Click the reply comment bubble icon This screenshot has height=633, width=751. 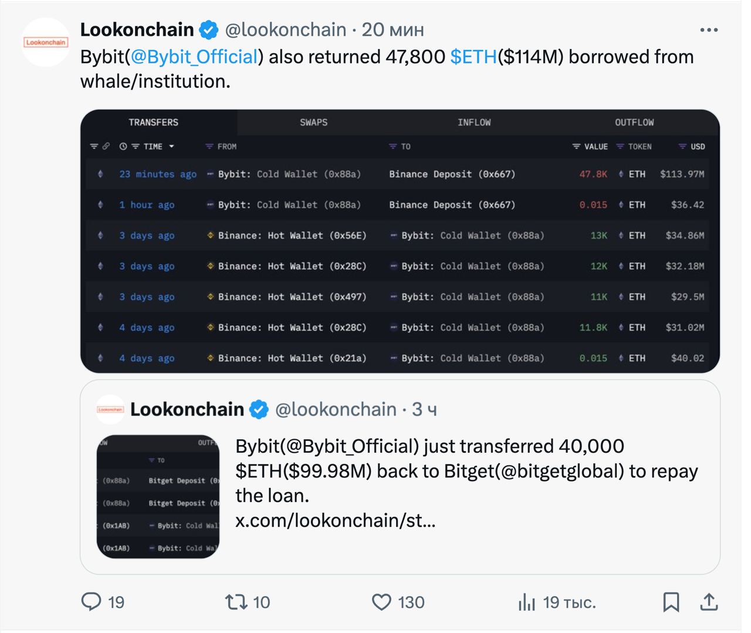point(91,602)
